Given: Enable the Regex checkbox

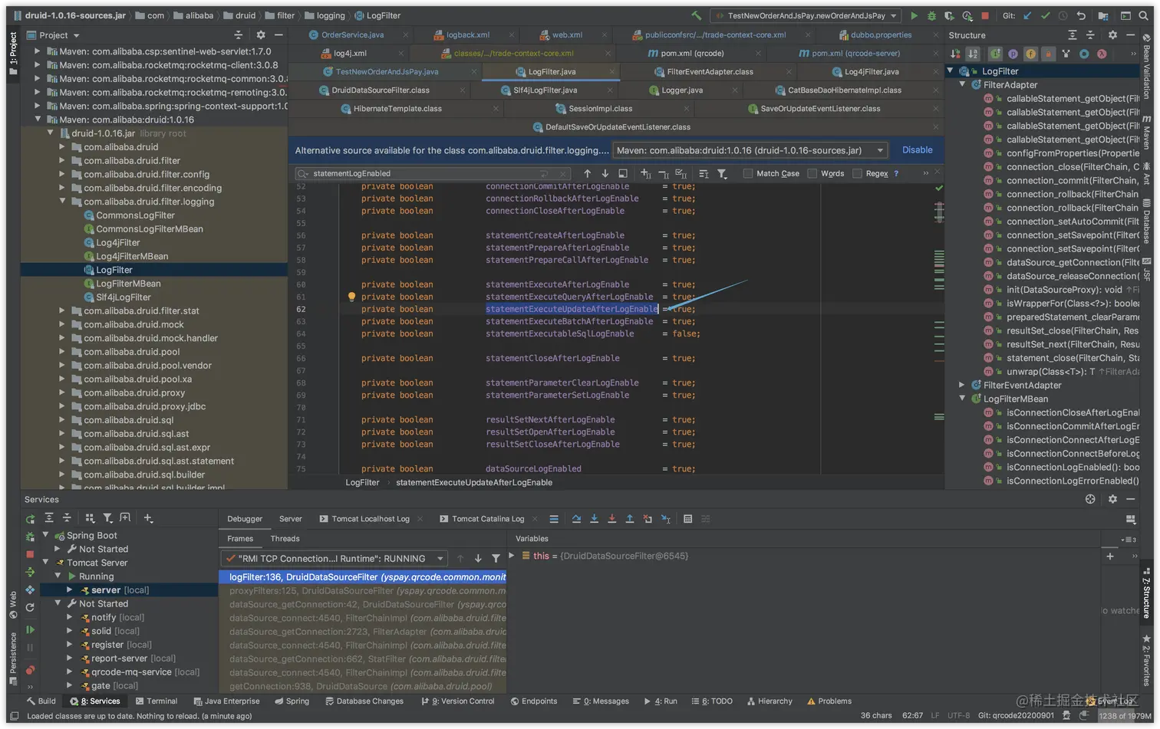Looking at the screenshot, I should (857, 174).
